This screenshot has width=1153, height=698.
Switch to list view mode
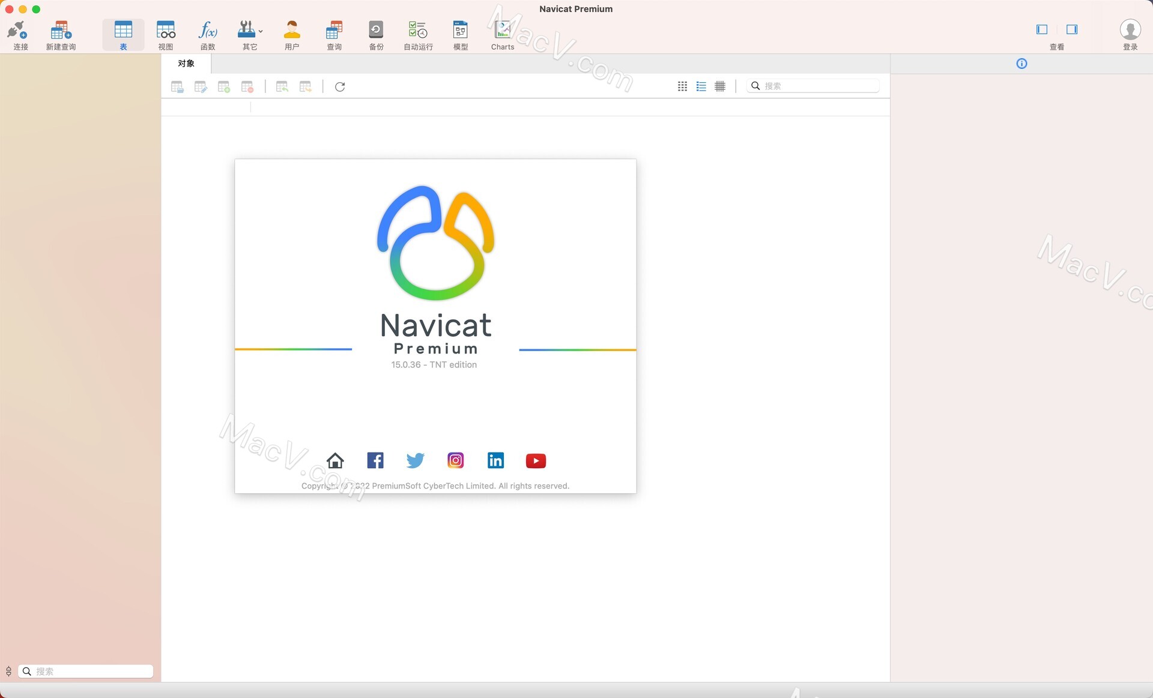coord(701,86)
